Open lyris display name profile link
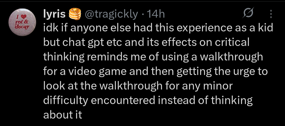This screenshot has height=126, width=285. pyautogui.click(x=54, y=14)
